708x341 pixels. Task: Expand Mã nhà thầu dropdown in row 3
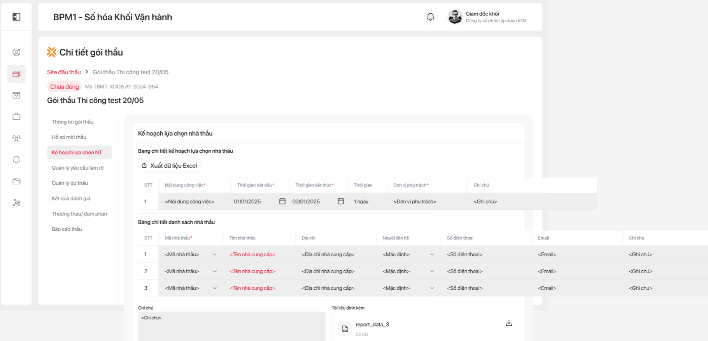coord(214,288)
